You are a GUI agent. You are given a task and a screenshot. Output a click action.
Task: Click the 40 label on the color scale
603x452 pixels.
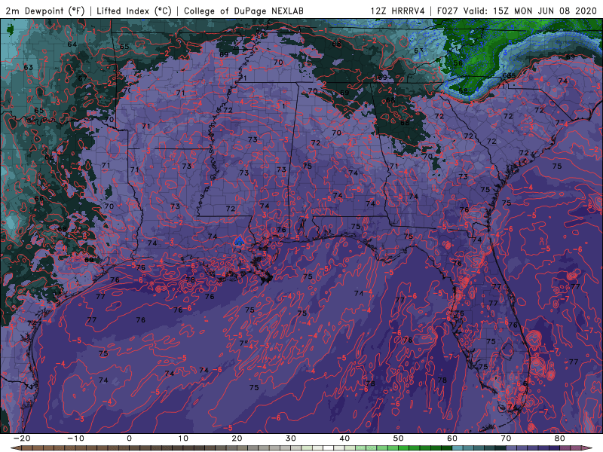tap(344, 438)
